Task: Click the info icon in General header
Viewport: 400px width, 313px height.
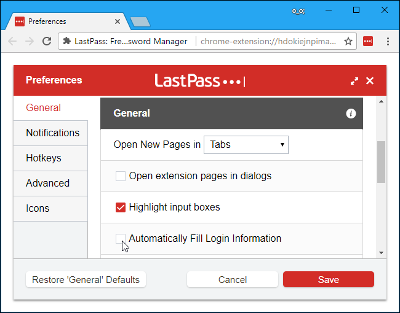Action: (x=351, y=114)
